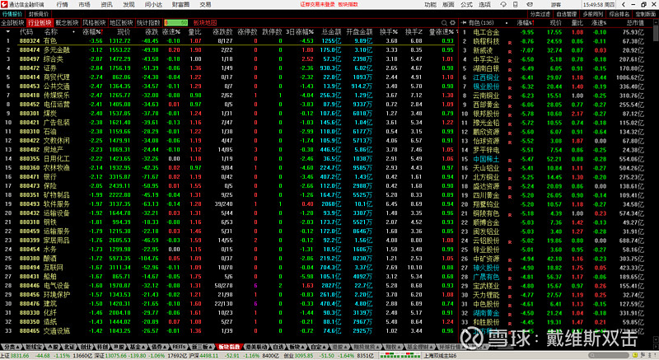Open the gear settings icon beside search
659x360 pixels.
452,23
